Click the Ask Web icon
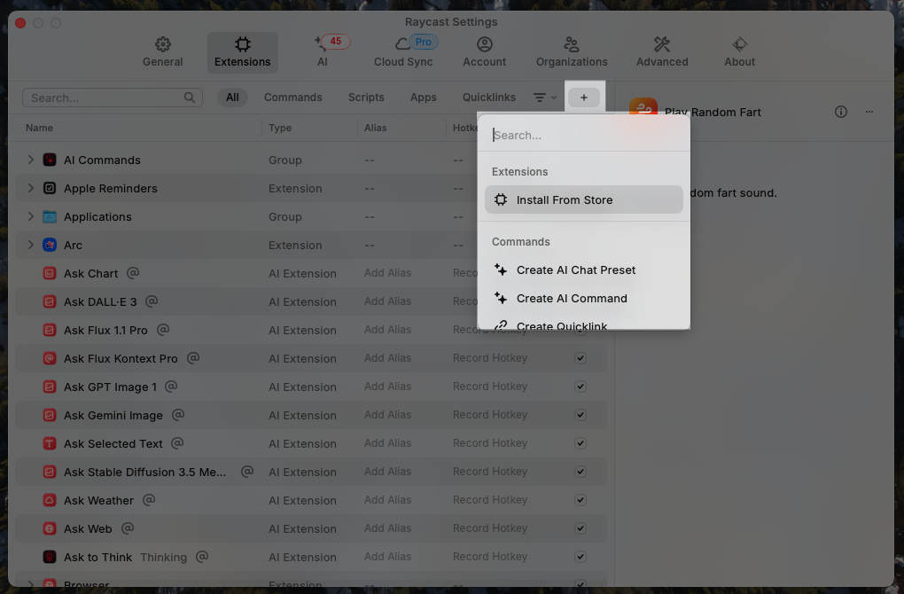 coord(50,528)
